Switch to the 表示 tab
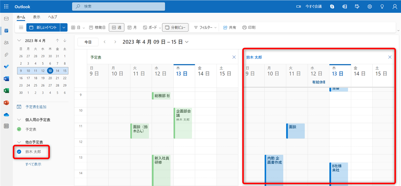 36,17
